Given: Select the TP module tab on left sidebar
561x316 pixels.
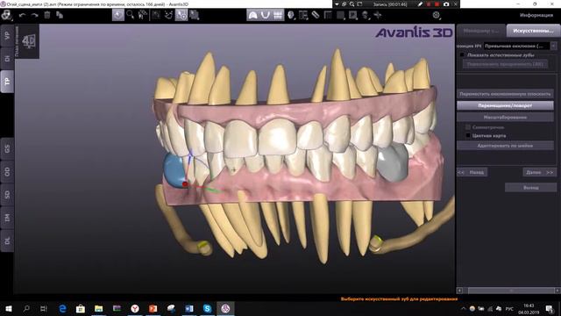Looking at the screenshot, I should click(7, 82).
